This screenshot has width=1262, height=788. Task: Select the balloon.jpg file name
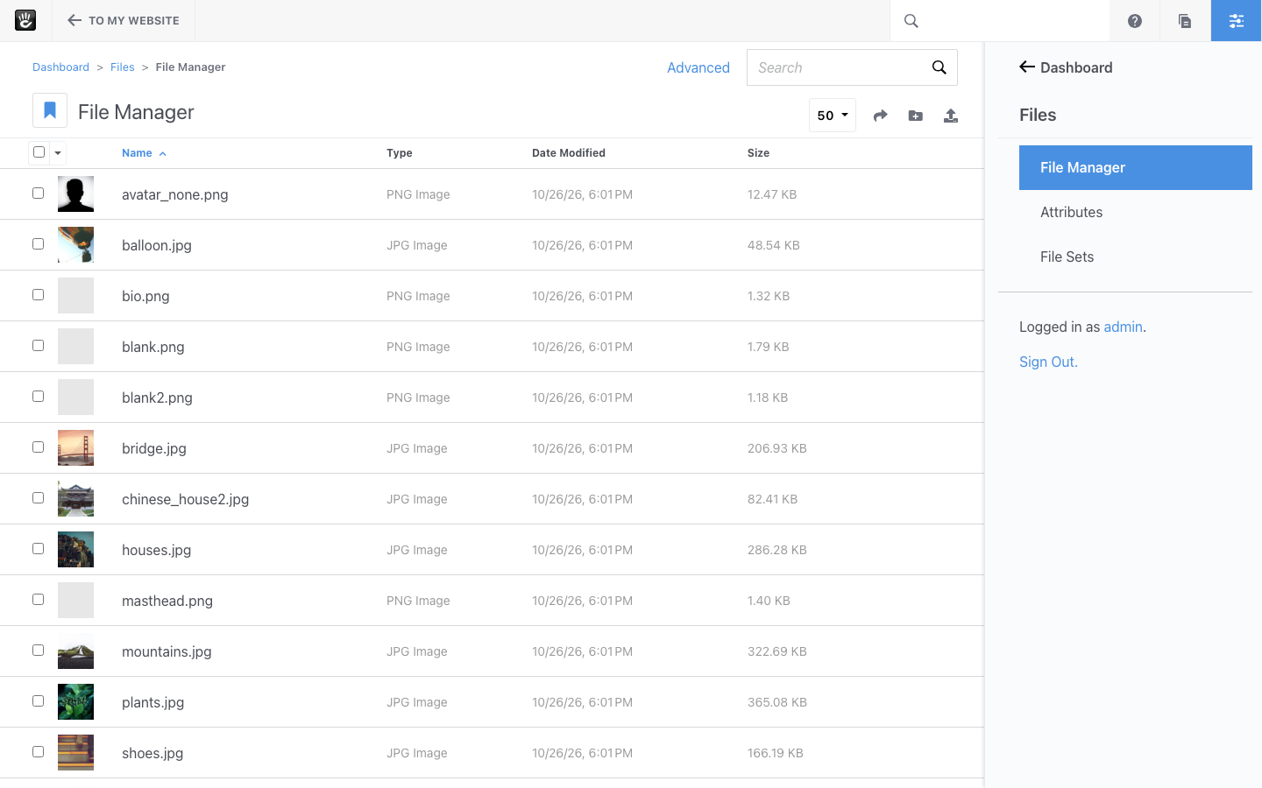point(157,245)
